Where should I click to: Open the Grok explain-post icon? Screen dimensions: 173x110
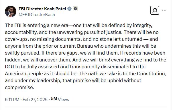coord(155,10)
